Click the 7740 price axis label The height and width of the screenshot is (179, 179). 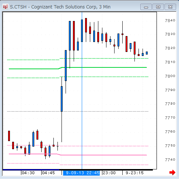170,160
